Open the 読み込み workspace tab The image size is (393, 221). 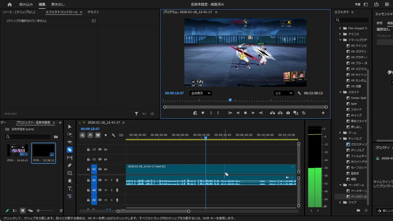click(x=26, y=5)
